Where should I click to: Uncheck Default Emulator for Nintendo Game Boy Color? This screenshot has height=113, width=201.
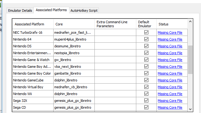146,73
